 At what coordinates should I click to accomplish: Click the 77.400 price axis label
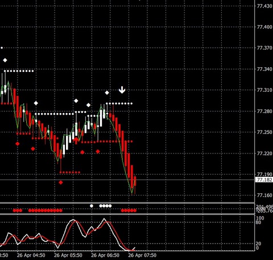pos(264,27)
